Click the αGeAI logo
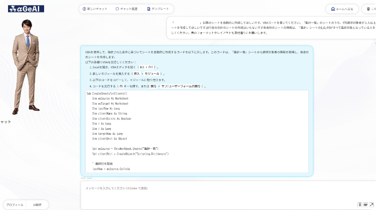The width and height of the screenshot is (376, 210). (26, 8)
